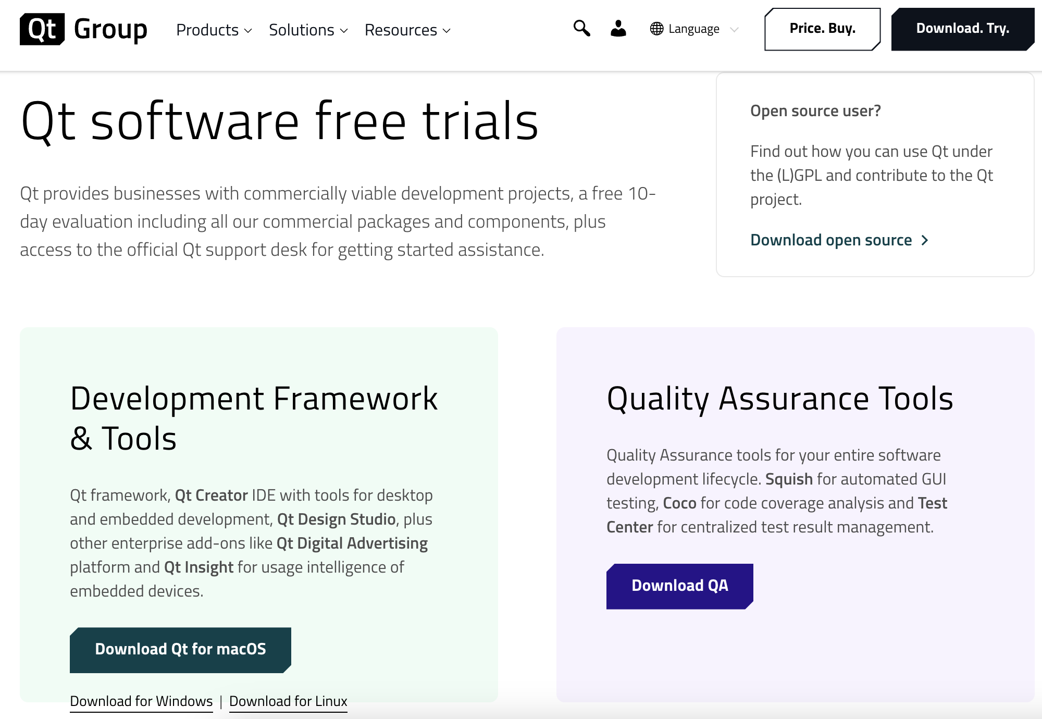Screen dimensions: 1042x719
Task: Open the Language dropdown chevron
Action: (734, 29)
